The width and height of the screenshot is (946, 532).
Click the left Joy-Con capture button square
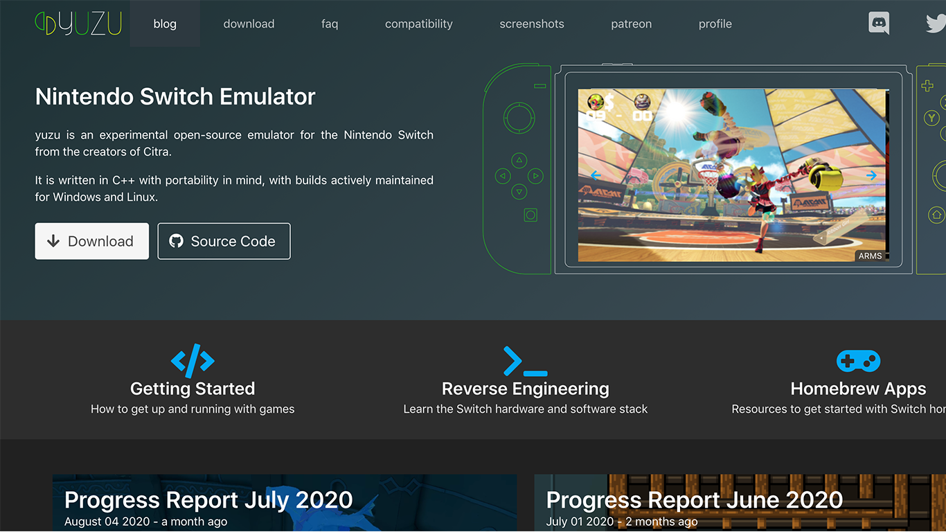coord(530,215)
